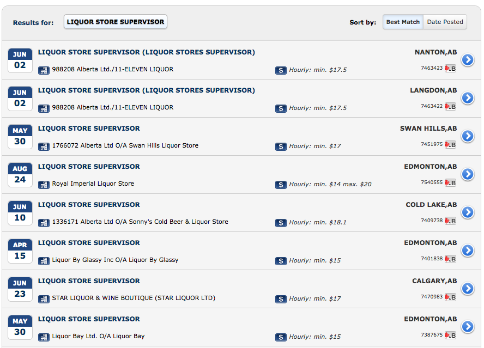The image size is (484, 348).
Task: Select the Date Posted sort option
Action: [446, 22]
